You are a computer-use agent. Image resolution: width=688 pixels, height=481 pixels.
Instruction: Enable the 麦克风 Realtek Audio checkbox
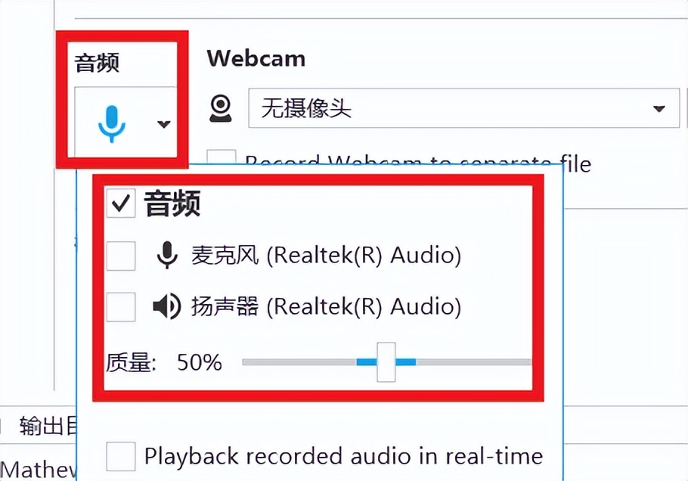click(121, 256)
